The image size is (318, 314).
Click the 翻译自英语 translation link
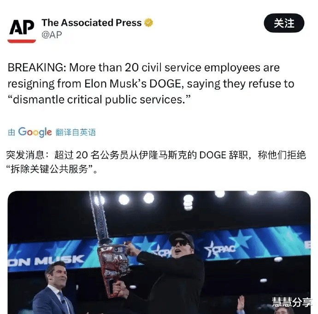point(76,132)
